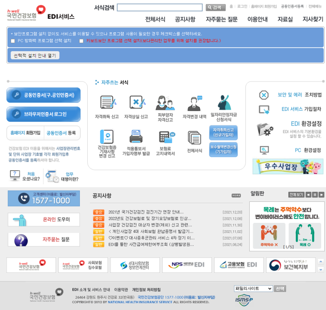Open 자료실 menu
326x310 pixels.
285,19
